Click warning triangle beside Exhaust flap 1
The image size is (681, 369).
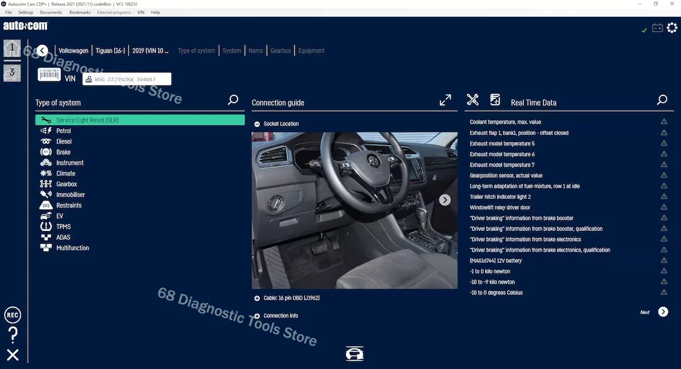[x=664, y=133]
